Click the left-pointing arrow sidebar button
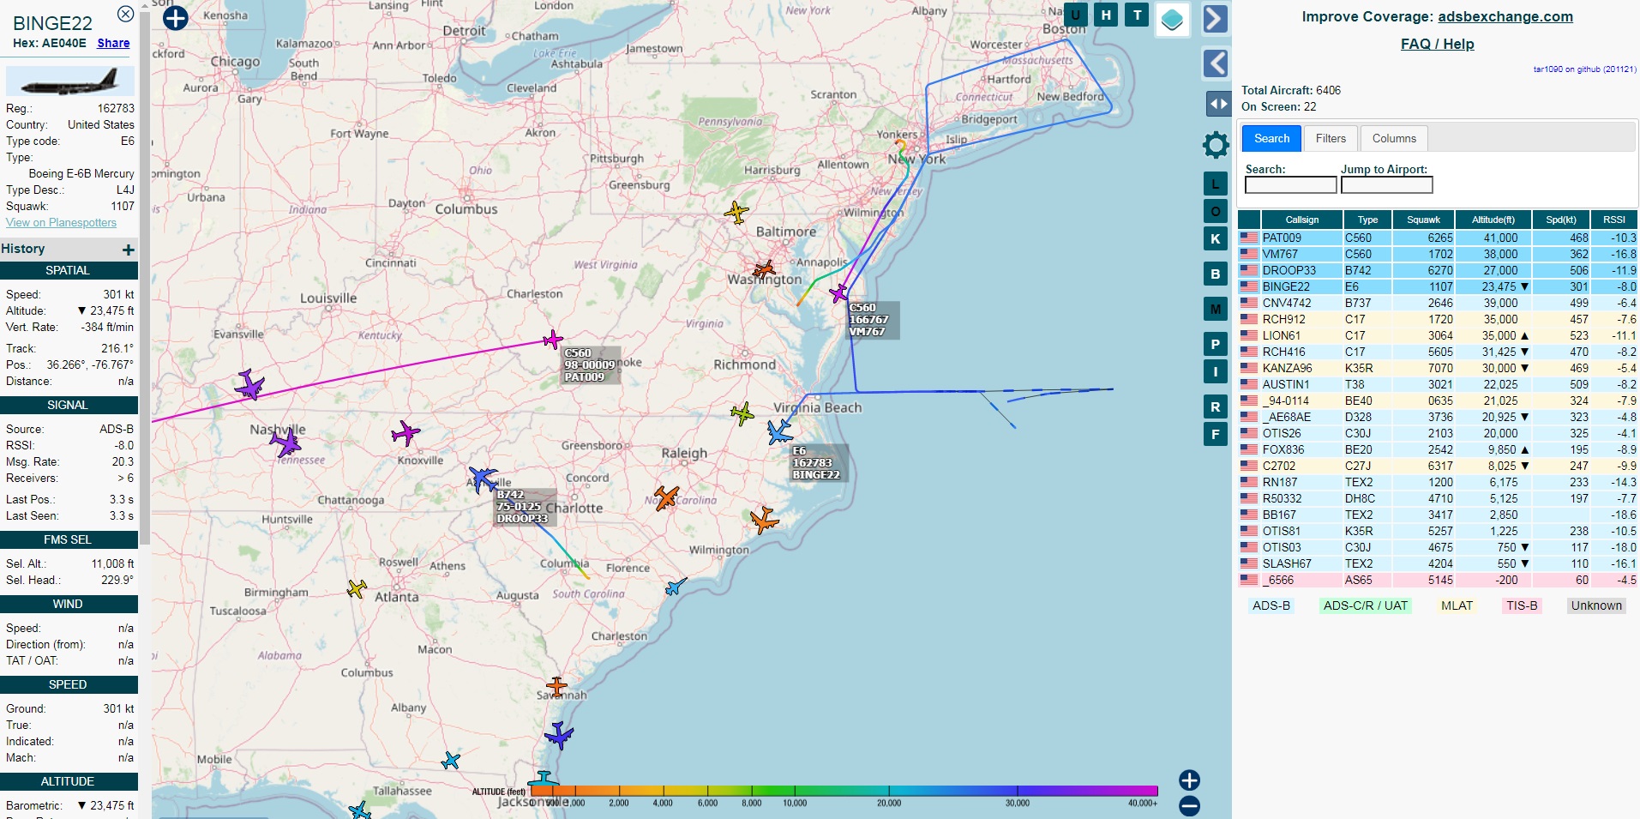Screen dimensions: 1640x819 click(x=1215, y=63)
